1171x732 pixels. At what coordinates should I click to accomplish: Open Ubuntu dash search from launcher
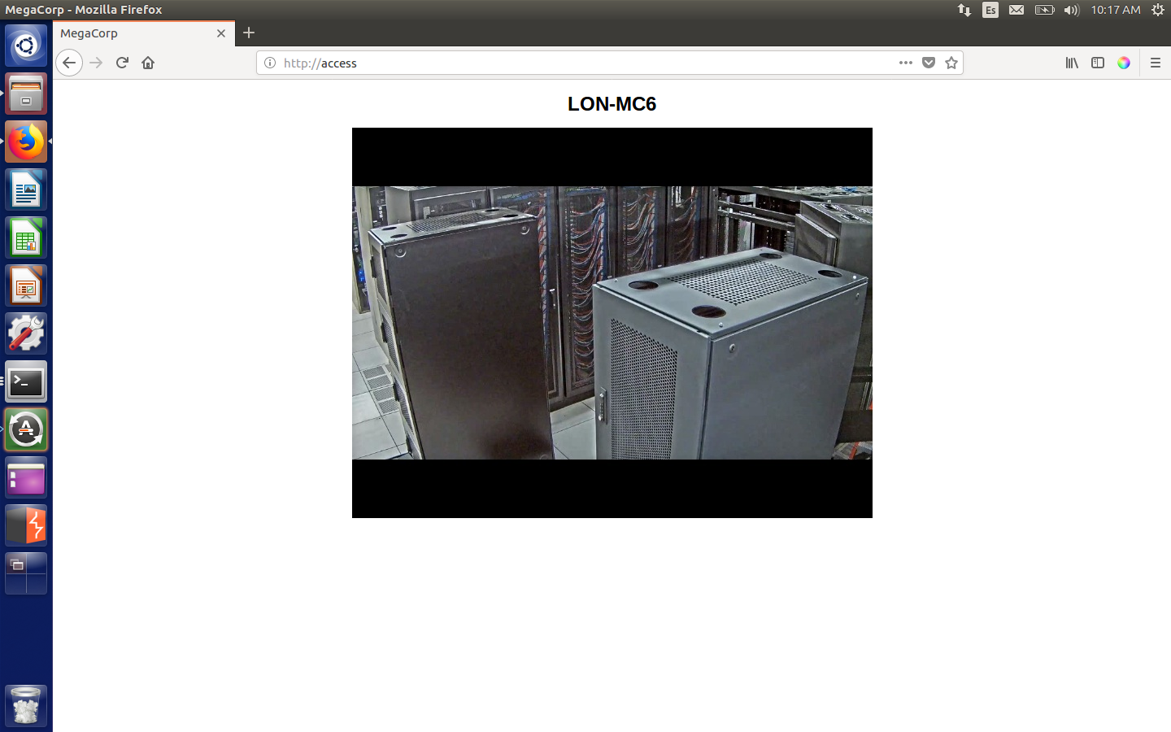click(x=26, y=46)
